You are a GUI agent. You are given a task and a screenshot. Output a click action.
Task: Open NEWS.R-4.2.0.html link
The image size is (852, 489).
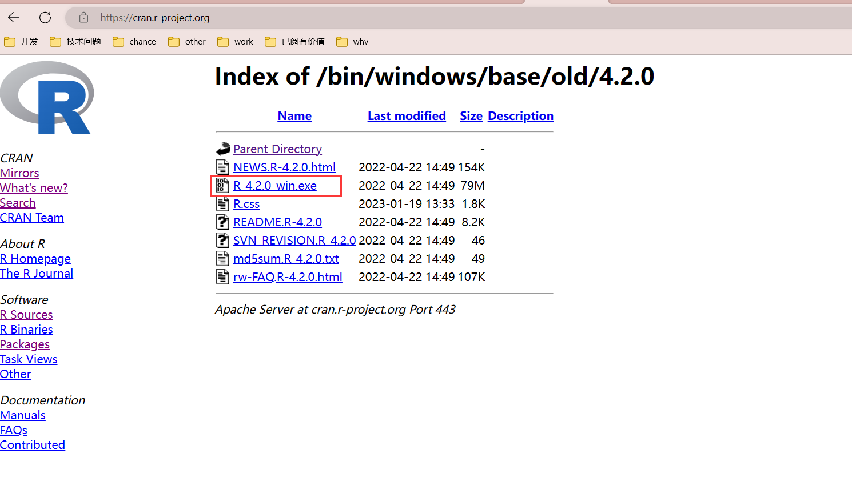(284, 167)
